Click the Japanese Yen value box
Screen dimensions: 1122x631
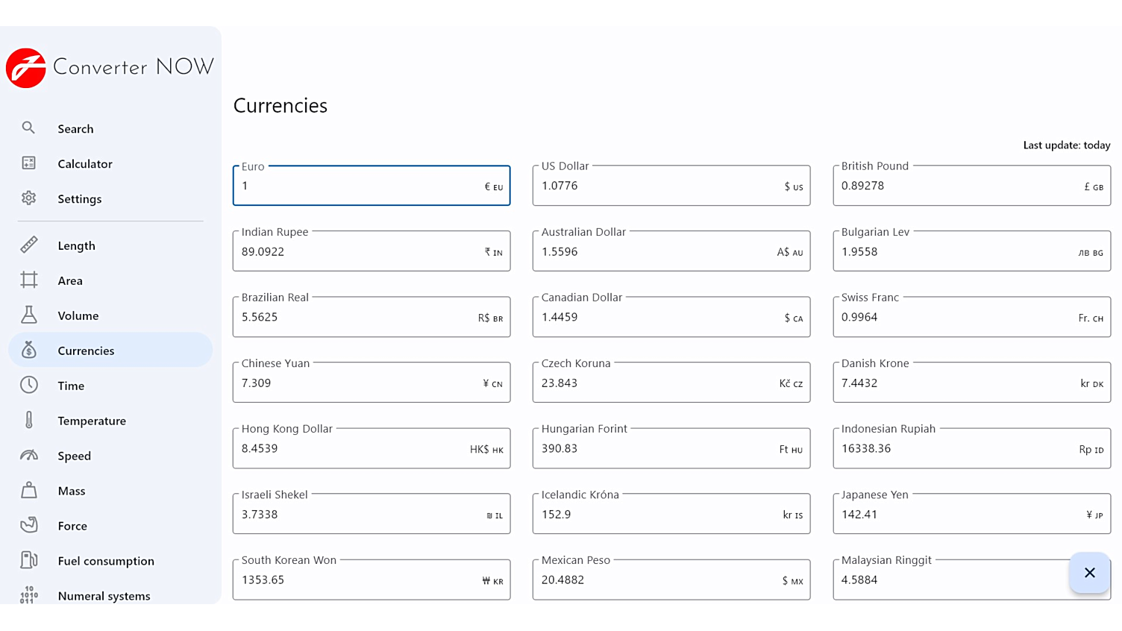pos(971,514)
